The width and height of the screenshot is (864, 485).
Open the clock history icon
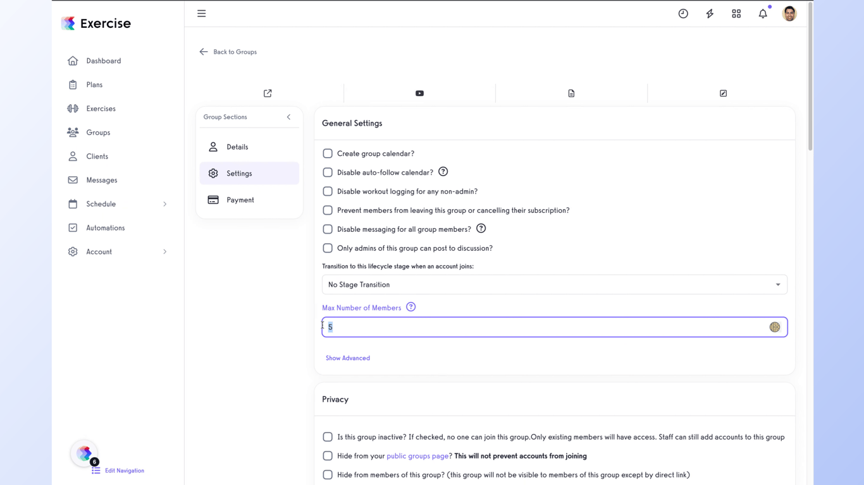[x=683, y=14]
